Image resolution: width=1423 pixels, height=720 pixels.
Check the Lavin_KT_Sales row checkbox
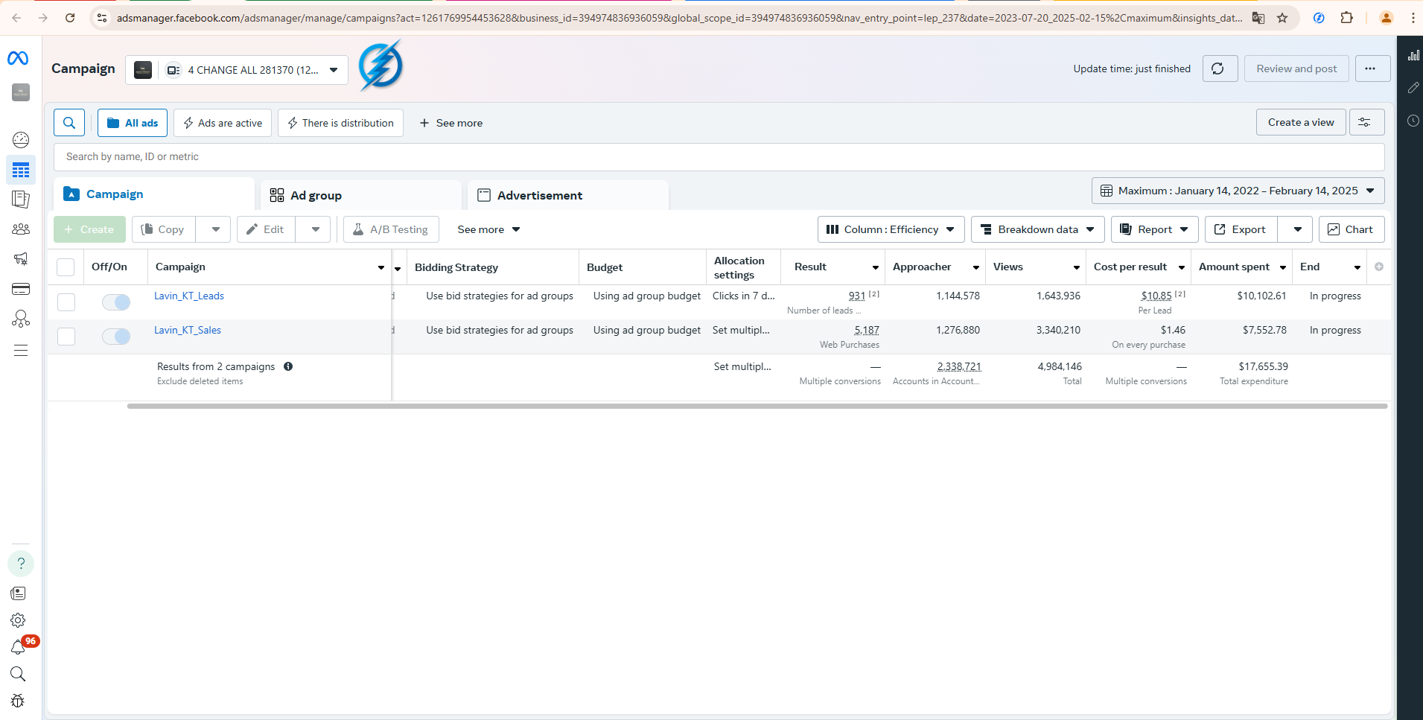pyautogui.click(x=66, y=336)
